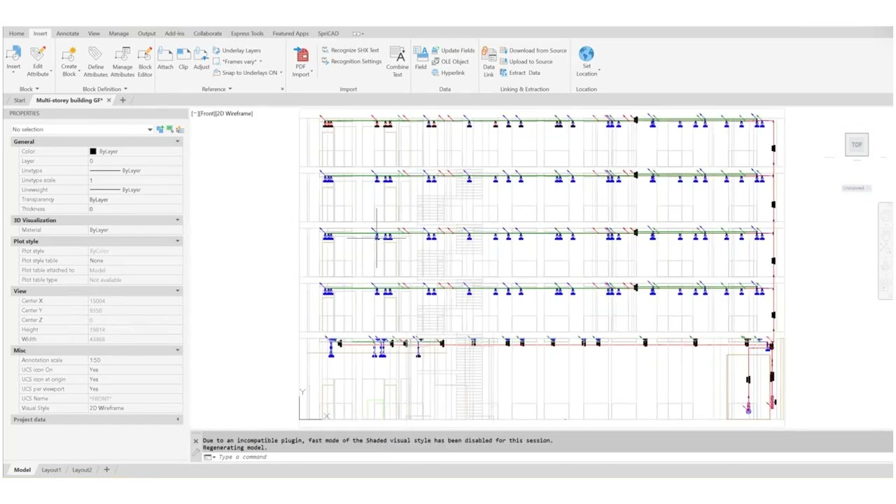Click Recognize SHX Text
The width and height of the screenshot is (896, 504).
(x=354, y=50)
